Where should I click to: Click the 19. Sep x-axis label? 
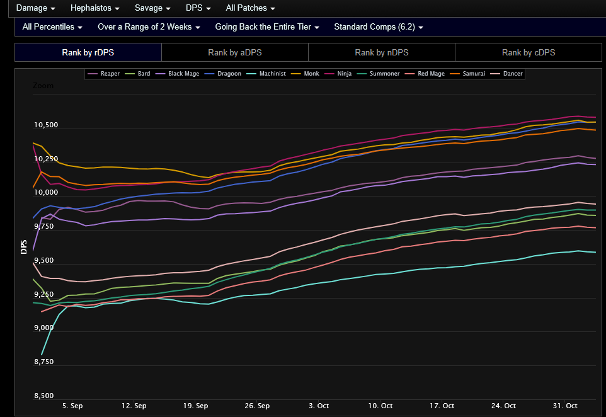[x=195, y=406]
